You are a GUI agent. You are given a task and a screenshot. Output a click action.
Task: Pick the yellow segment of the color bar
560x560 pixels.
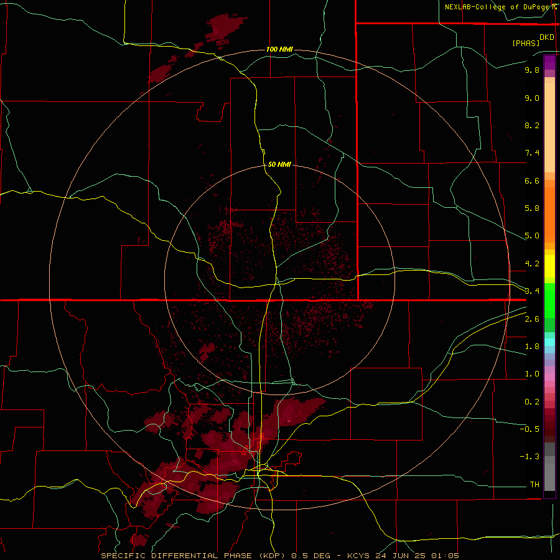549,266
